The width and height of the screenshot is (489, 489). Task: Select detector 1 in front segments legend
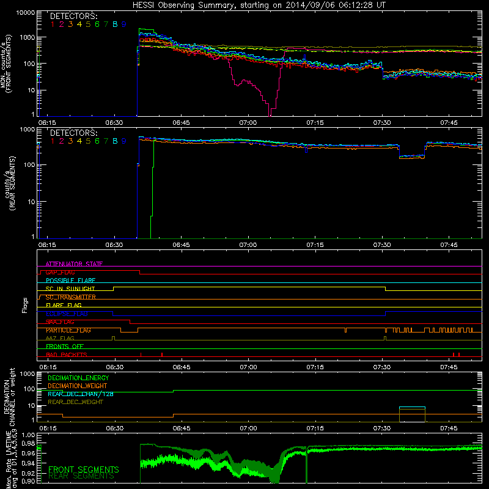point(53,24)
